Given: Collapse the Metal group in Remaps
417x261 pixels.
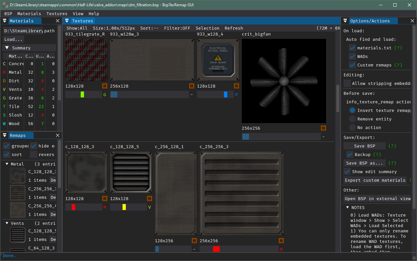Looking at the screenshot, I should tap(6, 164).
